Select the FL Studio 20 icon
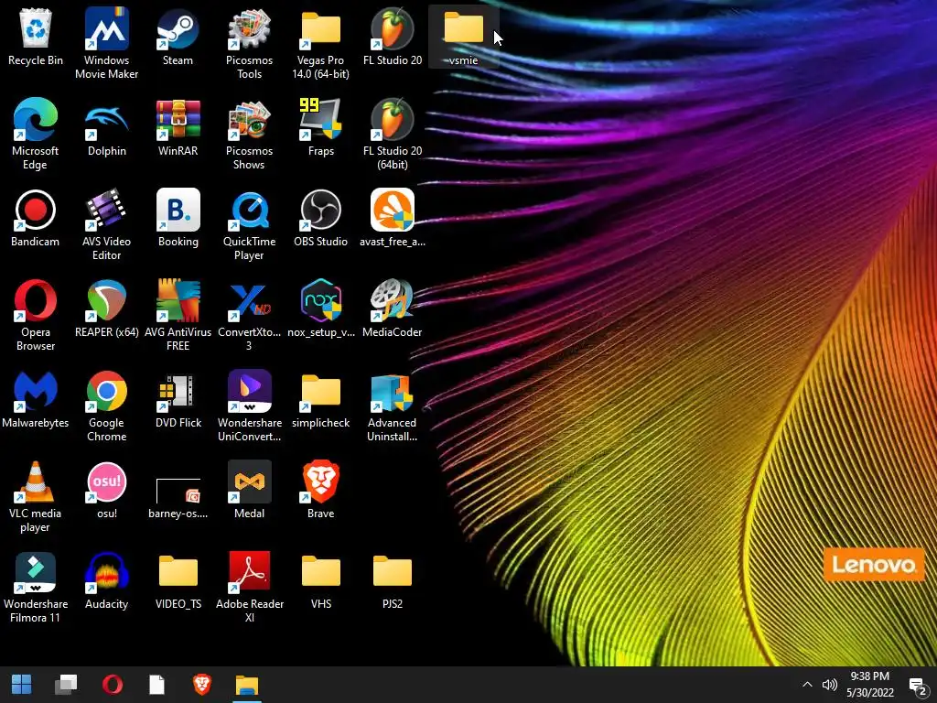The width and height of the screenshot is (937, 703). click(392, 37)
